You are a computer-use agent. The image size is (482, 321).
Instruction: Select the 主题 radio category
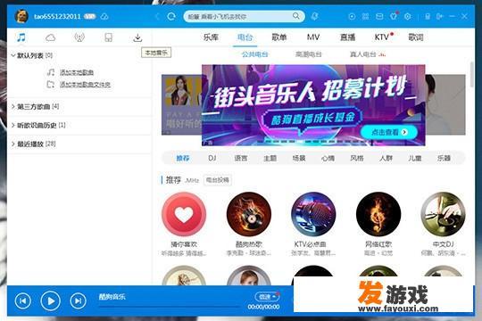point(270,158)
